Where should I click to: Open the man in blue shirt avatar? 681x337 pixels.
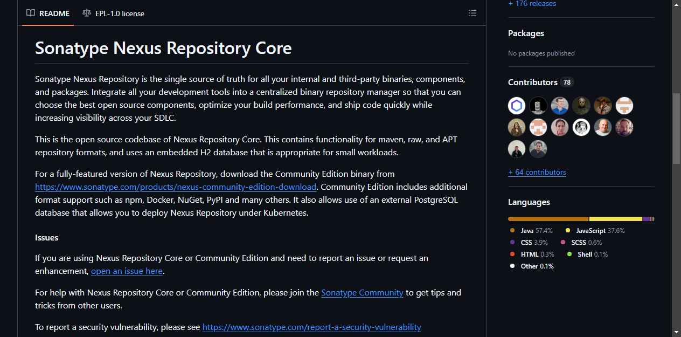(560, 106)
